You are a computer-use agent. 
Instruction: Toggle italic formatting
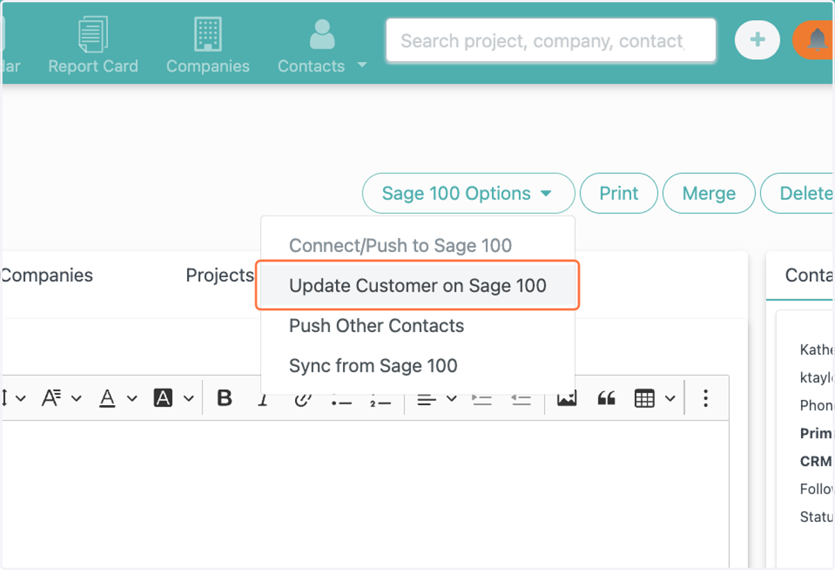[263, 398]
